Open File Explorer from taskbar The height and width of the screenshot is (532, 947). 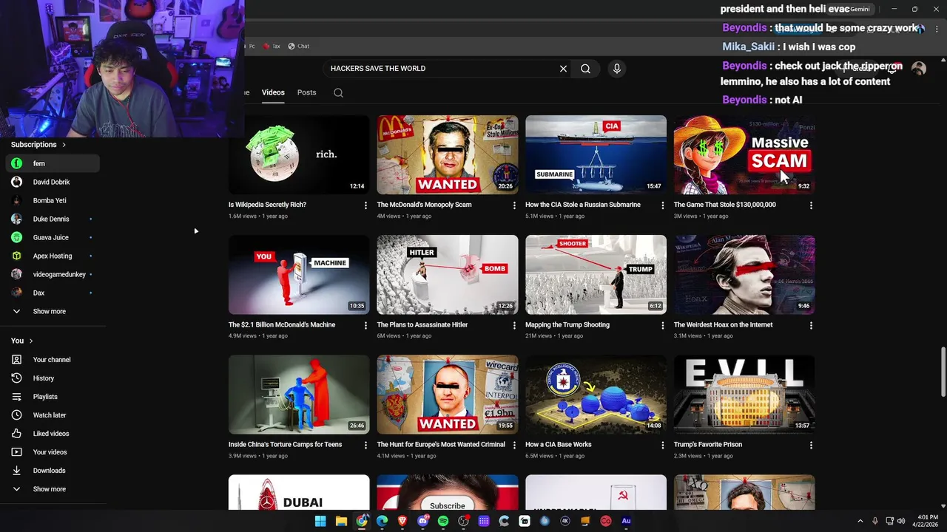tap(341, 521)
